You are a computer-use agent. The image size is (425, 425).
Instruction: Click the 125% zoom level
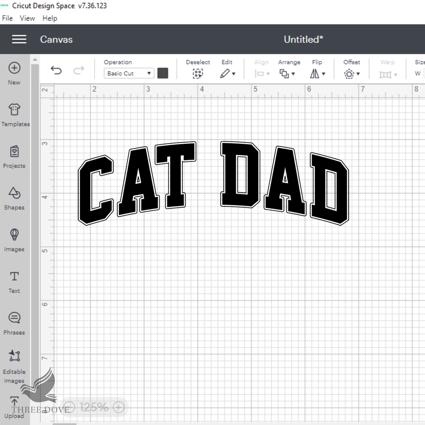point(94,407)
